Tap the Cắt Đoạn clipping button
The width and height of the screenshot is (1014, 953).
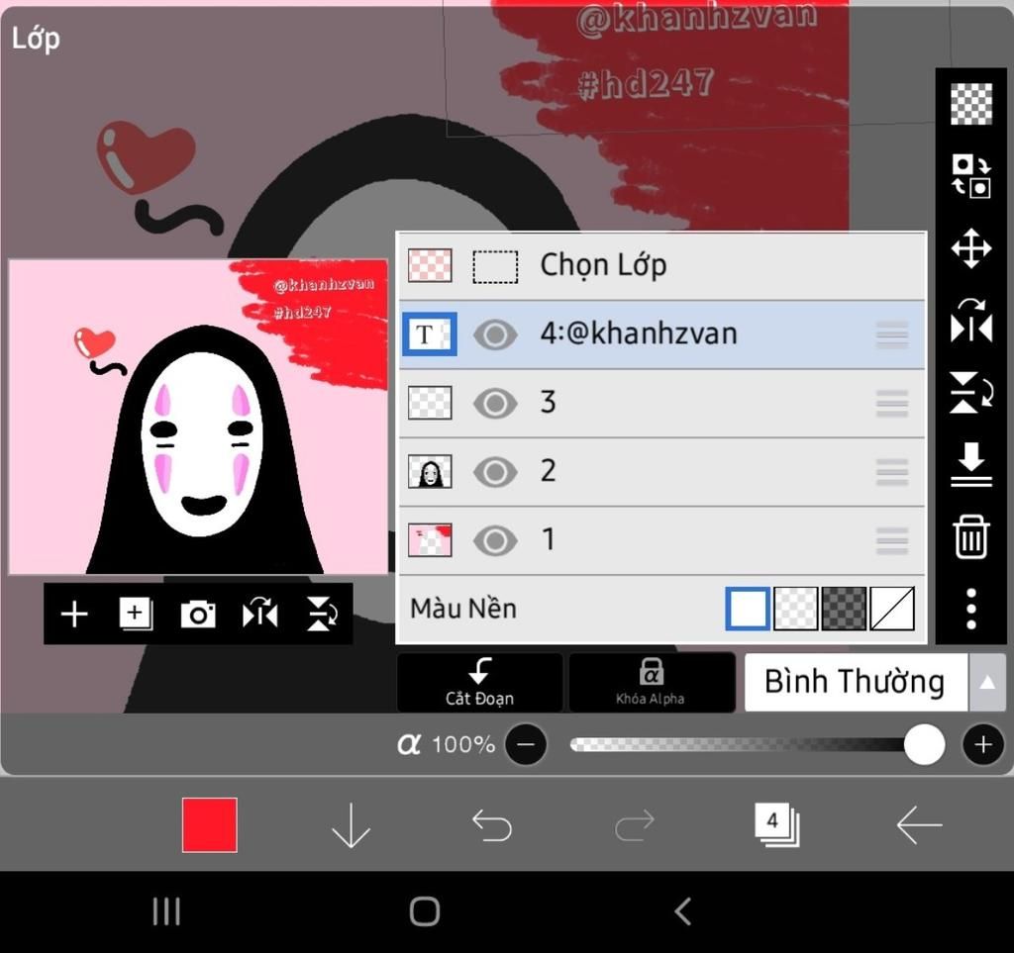(479, 682)
